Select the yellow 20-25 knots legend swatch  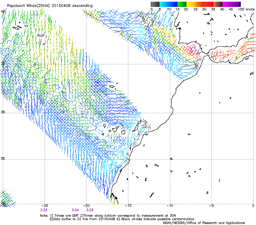191,4
